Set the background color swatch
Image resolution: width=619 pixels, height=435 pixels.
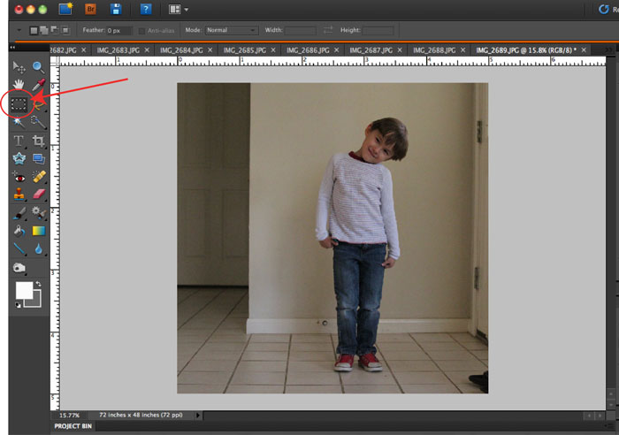(36, 302)
